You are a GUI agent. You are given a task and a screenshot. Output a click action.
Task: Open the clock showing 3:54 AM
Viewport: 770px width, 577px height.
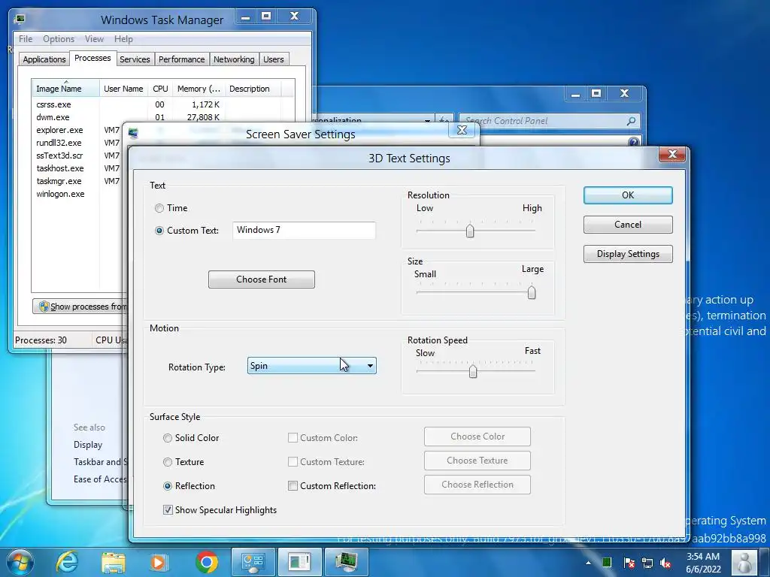tap(703, 563)
